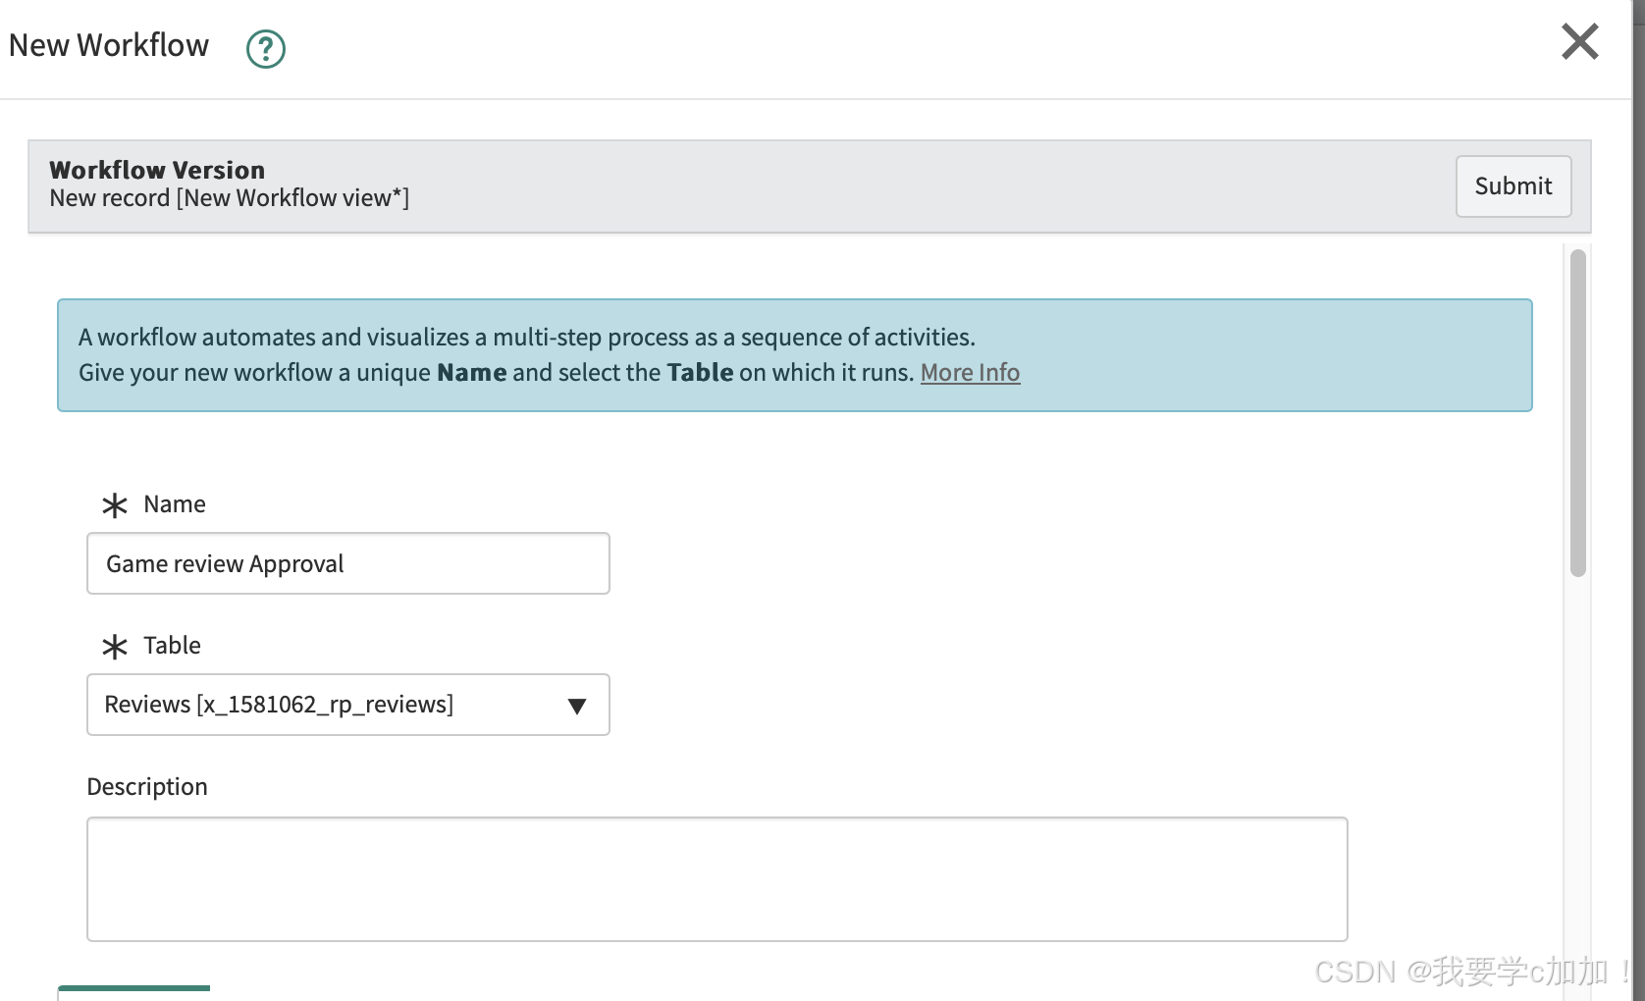Click the Table dropdown arrow
Viewport: 1645px width, 1001px height.
577,706
